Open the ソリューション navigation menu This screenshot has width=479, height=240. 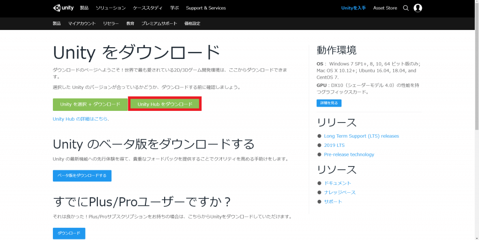tap(110, 8)
